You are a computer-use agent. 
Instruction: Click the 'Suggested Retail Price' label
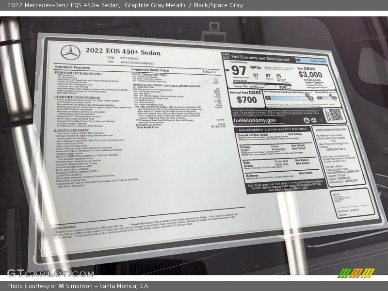150,70
